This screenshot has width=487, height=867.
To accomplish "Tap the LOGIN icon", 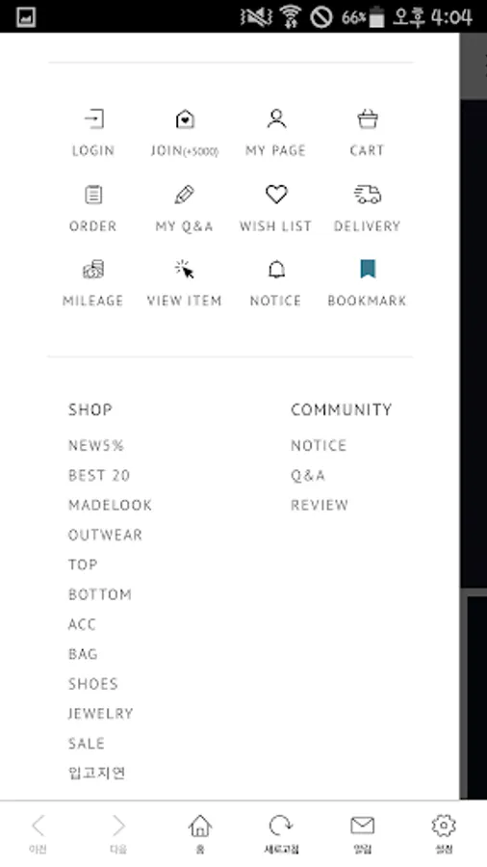I will [x=94, y=118].
